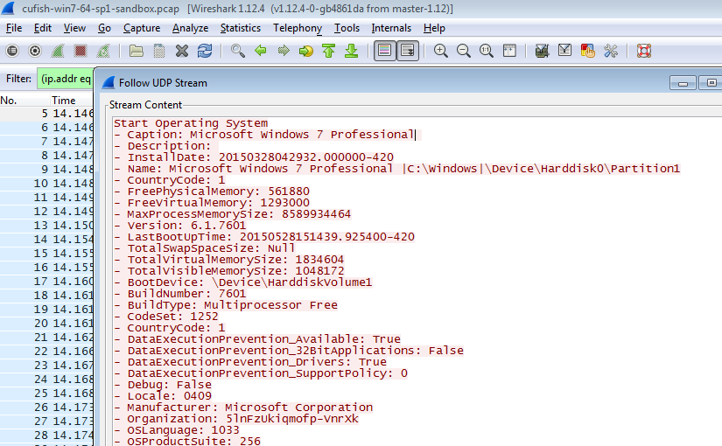The width and height of the screenshot is (722, 446).
Task: Open the Tools menu
Action: pyautogui.click(x=347, y=28)
